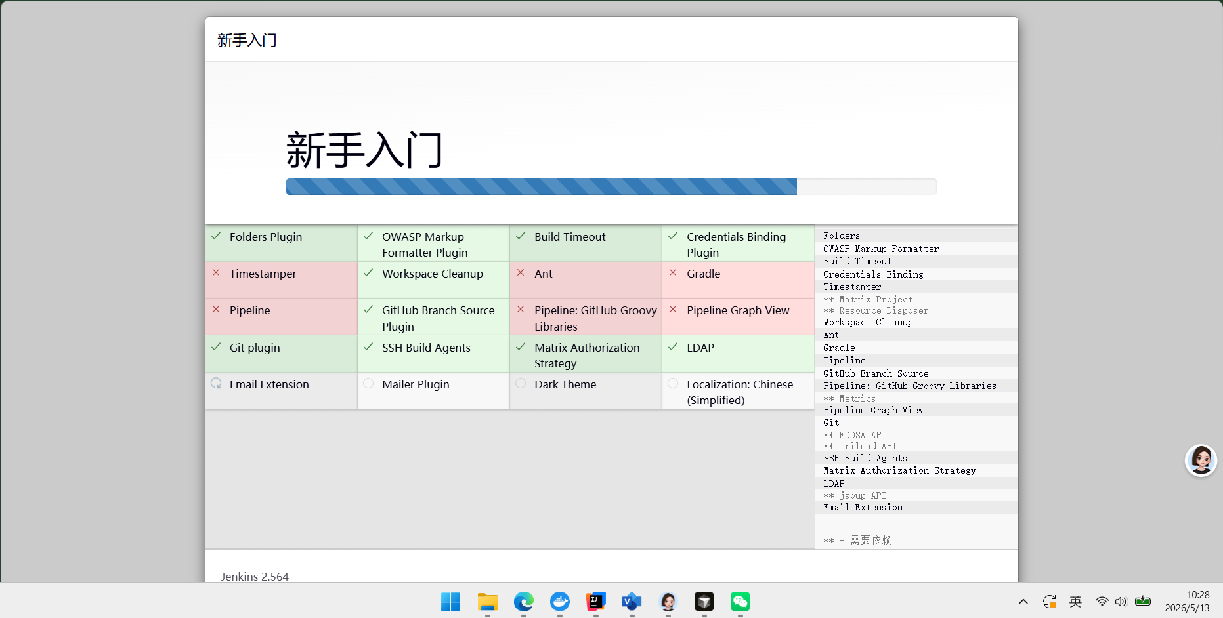Open the Windows Start menu
This screenshot has width=1223, height=618.
click(450, 602)
